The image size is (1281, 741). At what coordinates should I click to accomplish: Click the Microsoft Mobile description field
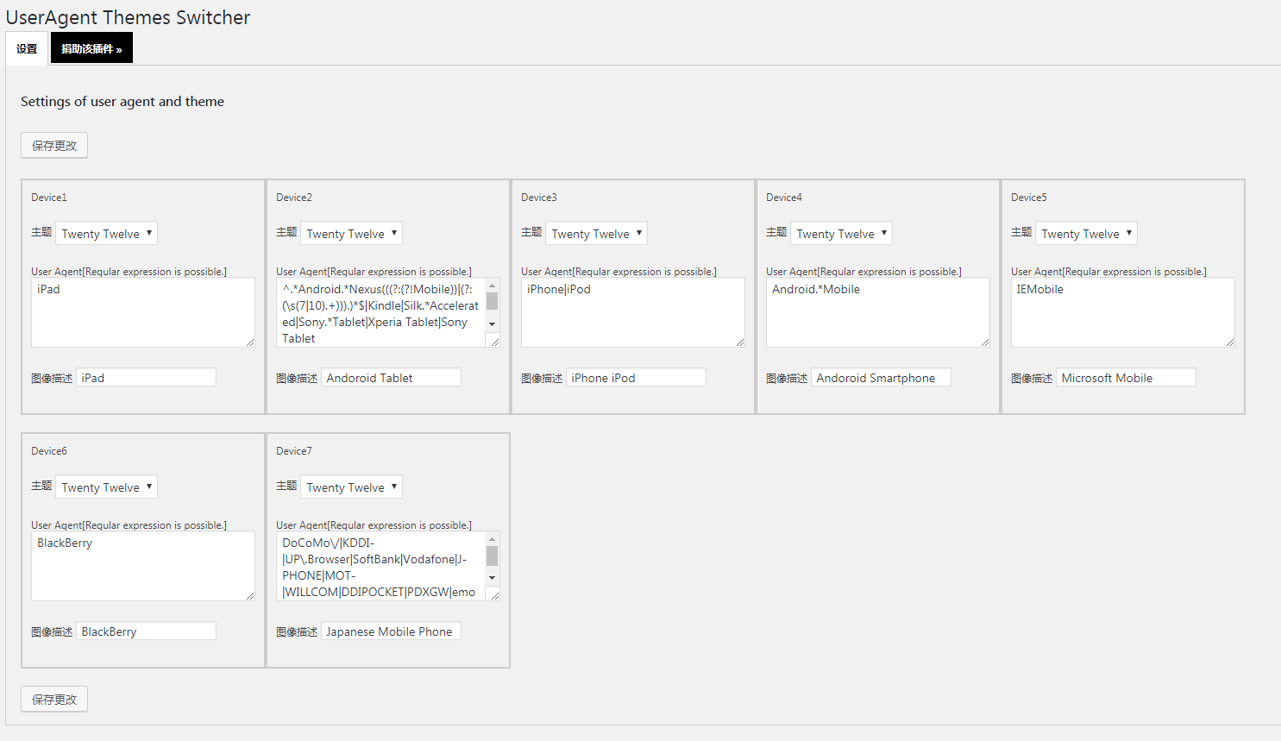[x=1126, y=378]
